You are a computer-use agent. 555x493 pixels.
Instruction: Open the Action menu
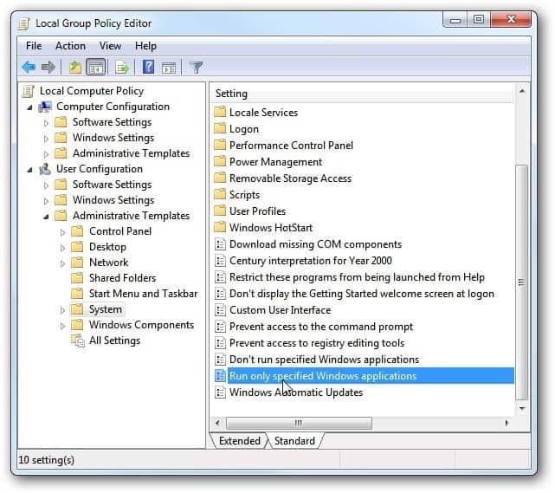click(70, 46)
